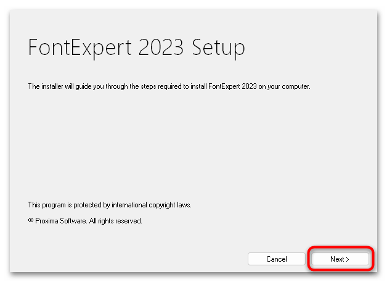Click the word "Next" on the highlighted button
This screenshot has width=387, height=282.
tap(337, 259)
